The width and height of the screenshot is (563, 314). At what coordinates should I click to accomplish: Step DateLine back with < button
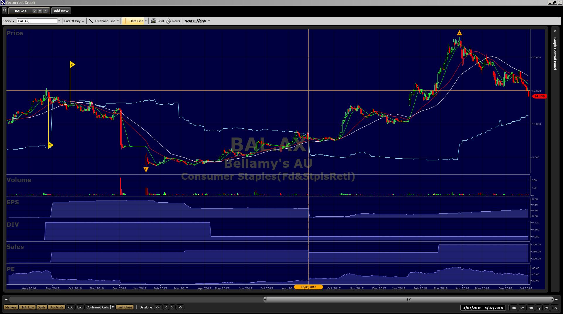tap(166, 307)
